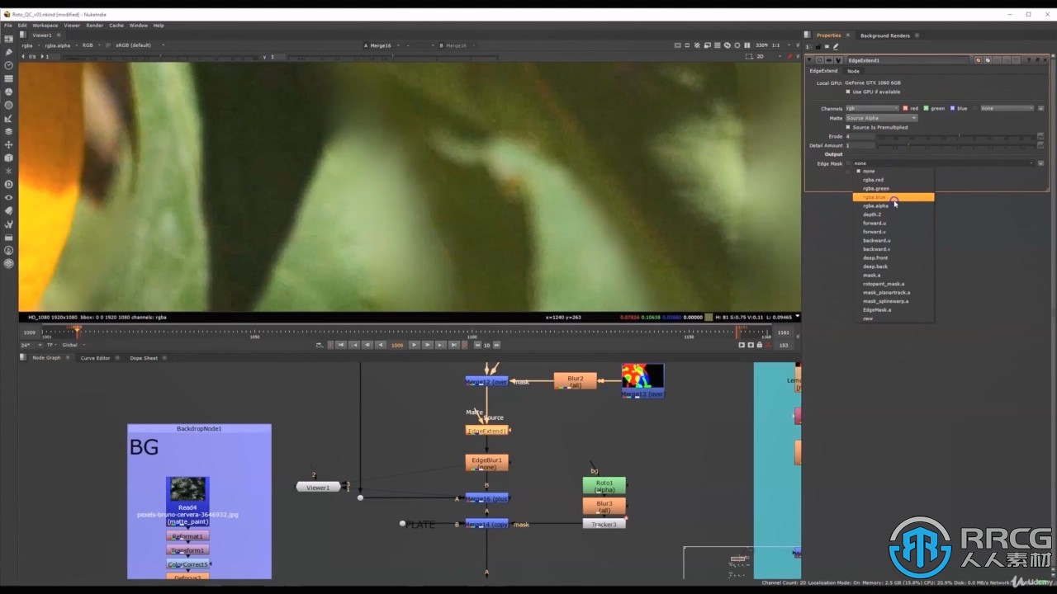Screen dimensions: 1057x594
Task: Click the Erode animation curve button
Action: click(x=1040, y=136)
